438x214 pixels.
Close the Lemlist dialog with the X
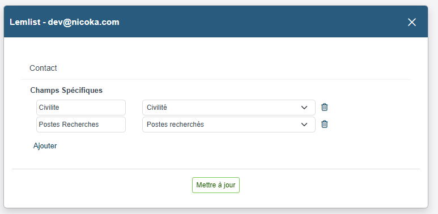coord(412,22)
